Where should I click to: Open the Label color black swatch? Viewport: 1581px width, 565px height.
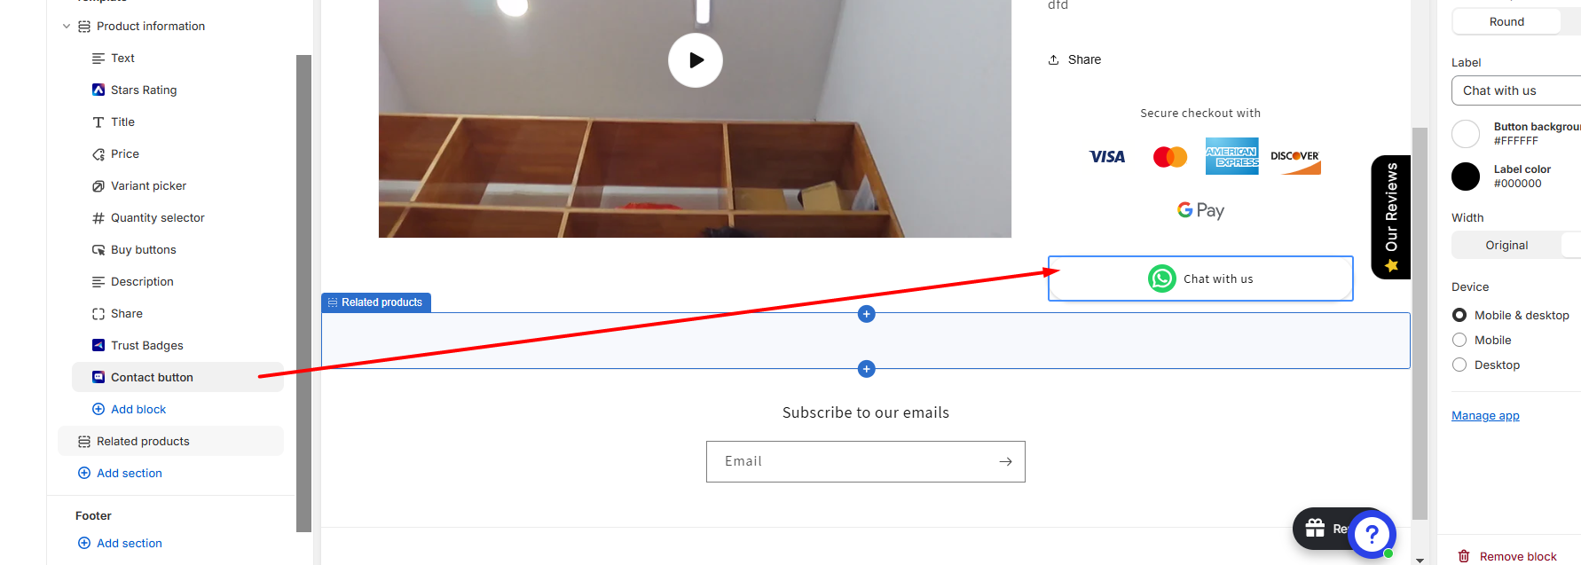pos(1466,177)
